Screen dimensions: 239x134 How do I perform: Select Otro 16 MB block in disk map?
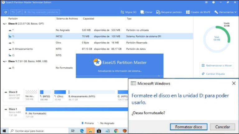60,96
